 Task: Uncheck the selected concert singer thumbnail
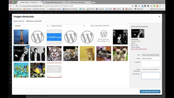28,47
